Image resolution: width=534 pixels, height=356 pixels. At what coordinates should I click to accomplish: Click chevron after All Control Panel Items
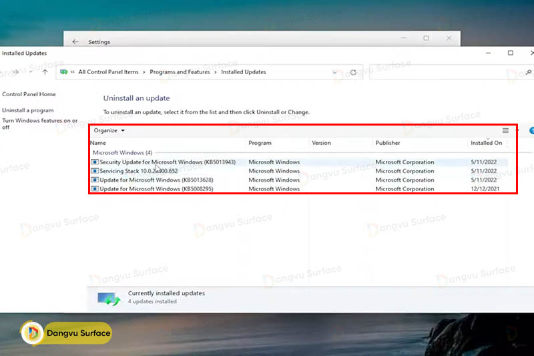144,72
